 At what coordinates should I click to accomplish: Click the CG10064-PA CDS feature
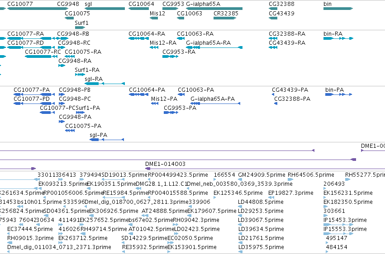click(x=139, y=94)
